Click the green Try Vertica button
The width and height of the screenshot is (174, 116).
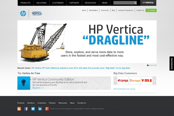point(151,10)
